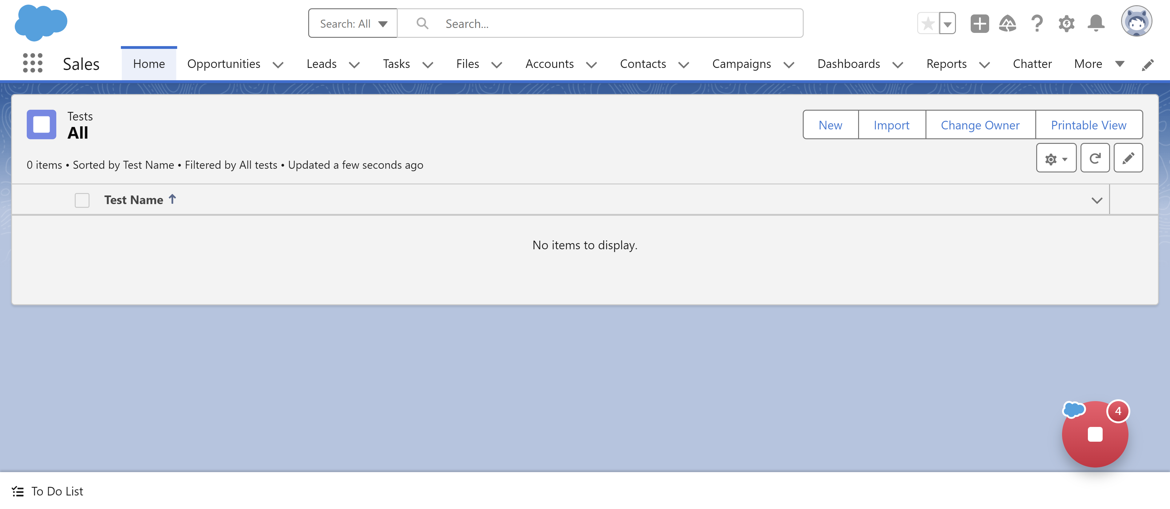Open the Help question mark icon
1170x509 pixels.
point(1037,24)
